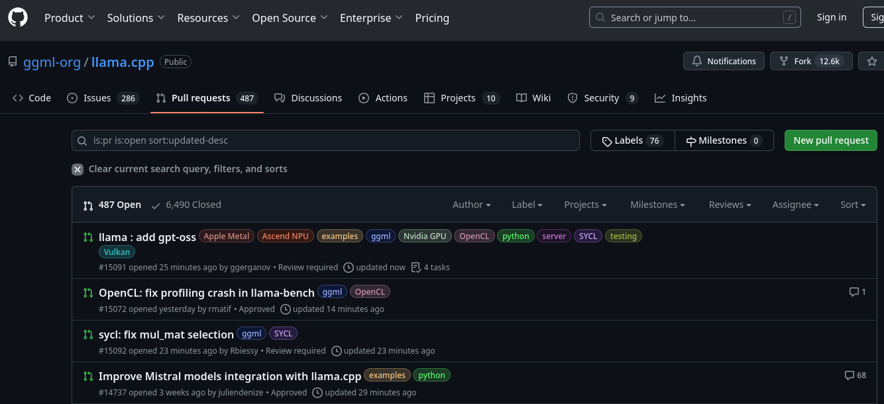Open the Enterprise dropdown
Image resolution: width=884 pixels, height=404 pixels.
371,18
